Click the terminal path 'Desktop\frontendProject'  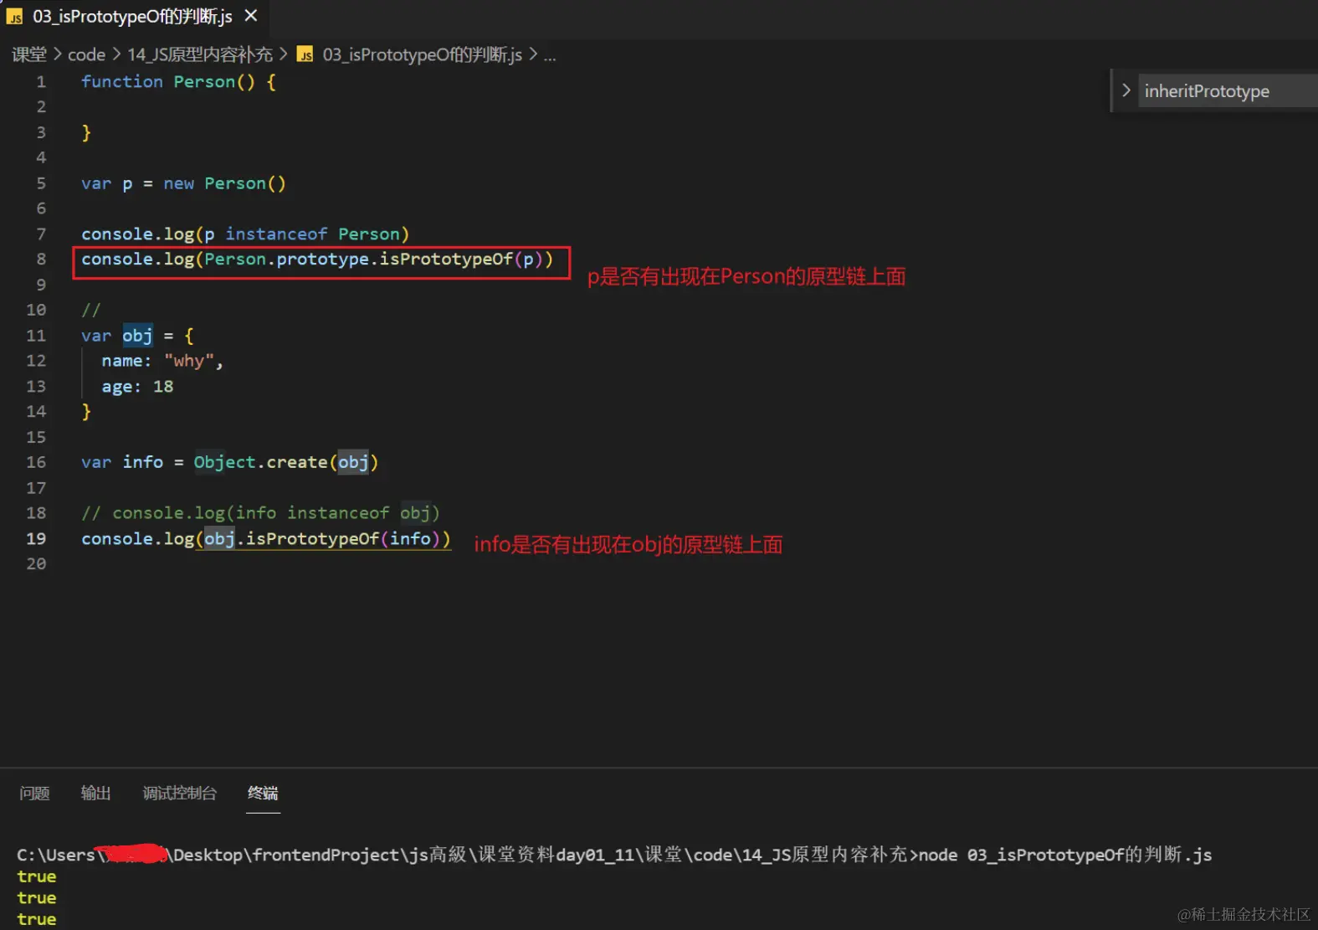pyautogui.click(x=286, y=855)
